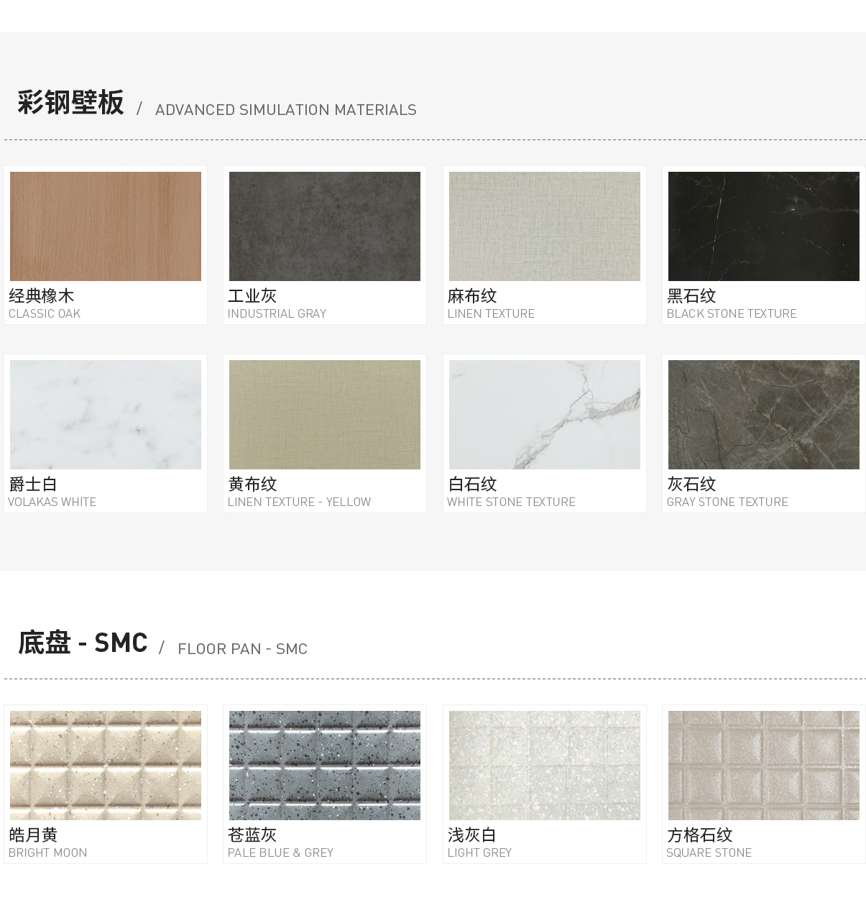Click the SQUARE STONE caption

pyautogui.click(x=709, y=852)
